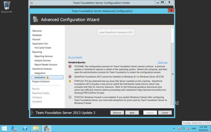Click the wizard server icon in header
This screenshot has width=211, height=132.
[x=36, y=20]
